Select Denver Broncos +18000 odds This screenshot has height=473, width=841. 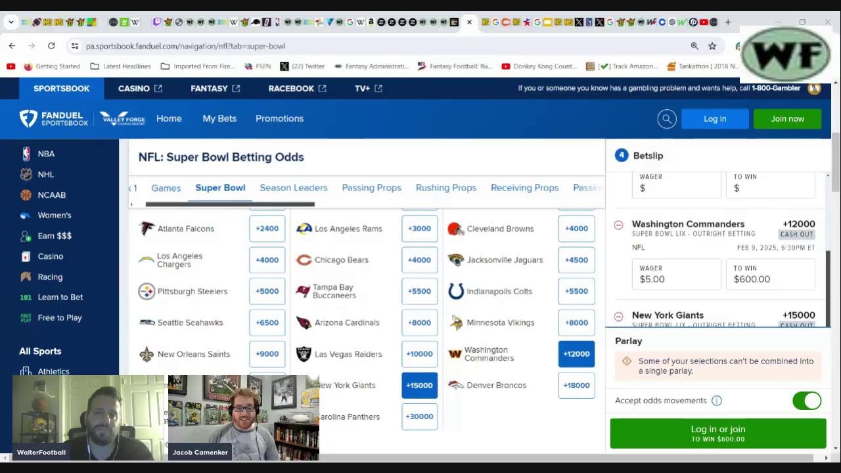pos(576,386)
